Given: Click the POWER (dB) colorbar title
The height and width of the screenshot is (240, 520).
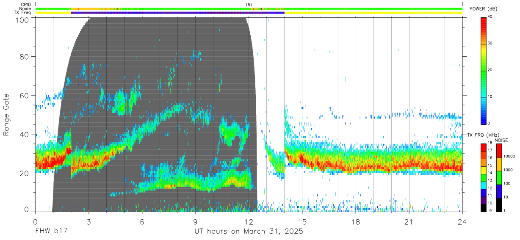Looking at the screenshot, I should pyautogui.click(x=483, y=9).
